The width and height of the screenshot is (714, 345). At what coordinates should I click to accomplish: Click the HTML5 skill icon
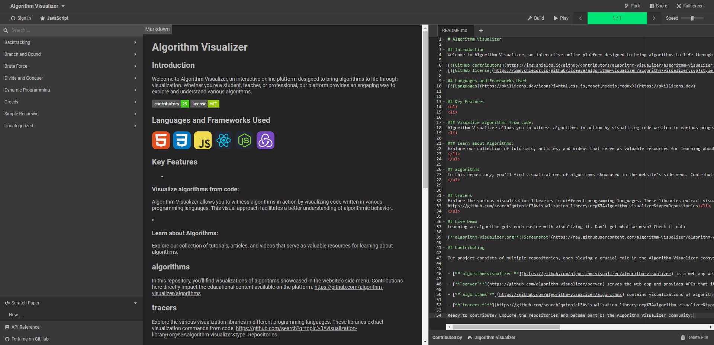[x=161, y=140]
